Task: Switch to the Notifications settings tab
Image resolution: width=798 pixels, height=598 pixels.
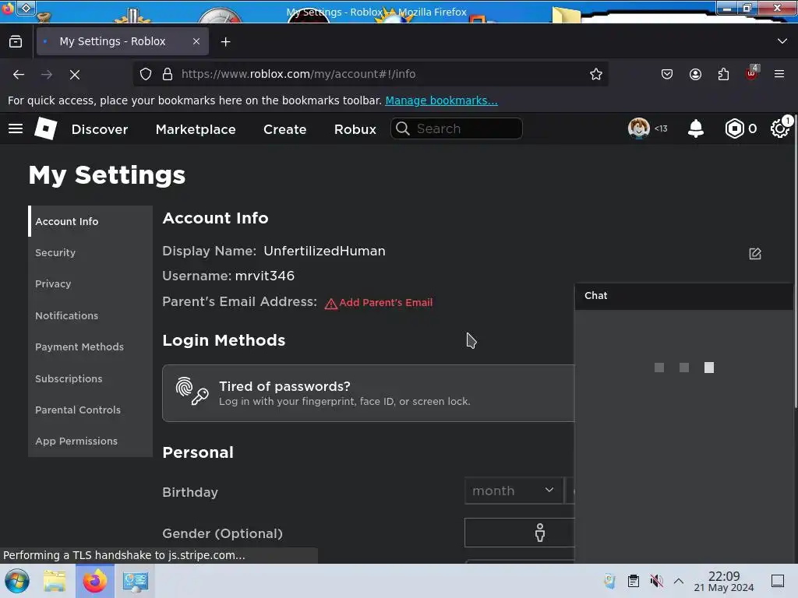Action: click(x=90, y=315)
